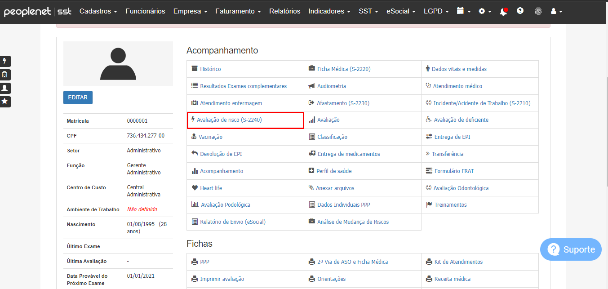Click the help question mark icon
Image resolution: width=608 pixels, height=289 pixels.
click(x=520, y=11)
